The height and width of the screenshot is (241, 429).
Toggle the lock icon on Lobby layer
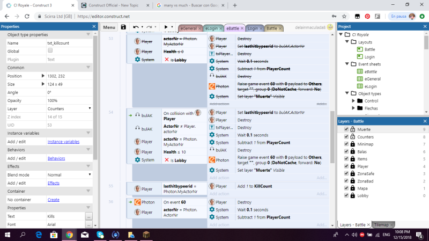click(x=353, y=195)
